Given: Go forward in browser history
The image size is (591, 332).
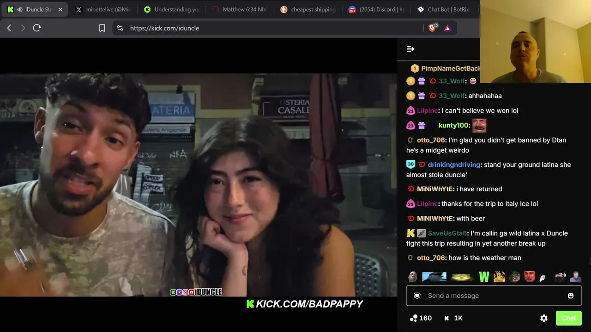Looking at the screenshot, I should click(23, 28).
